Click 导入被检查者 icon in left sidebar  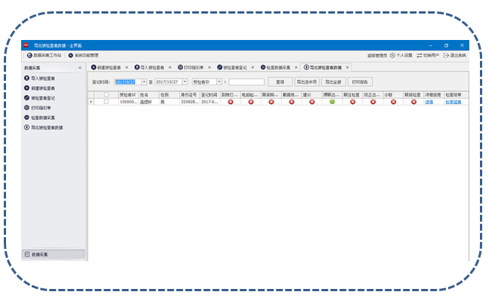point(26,78)
